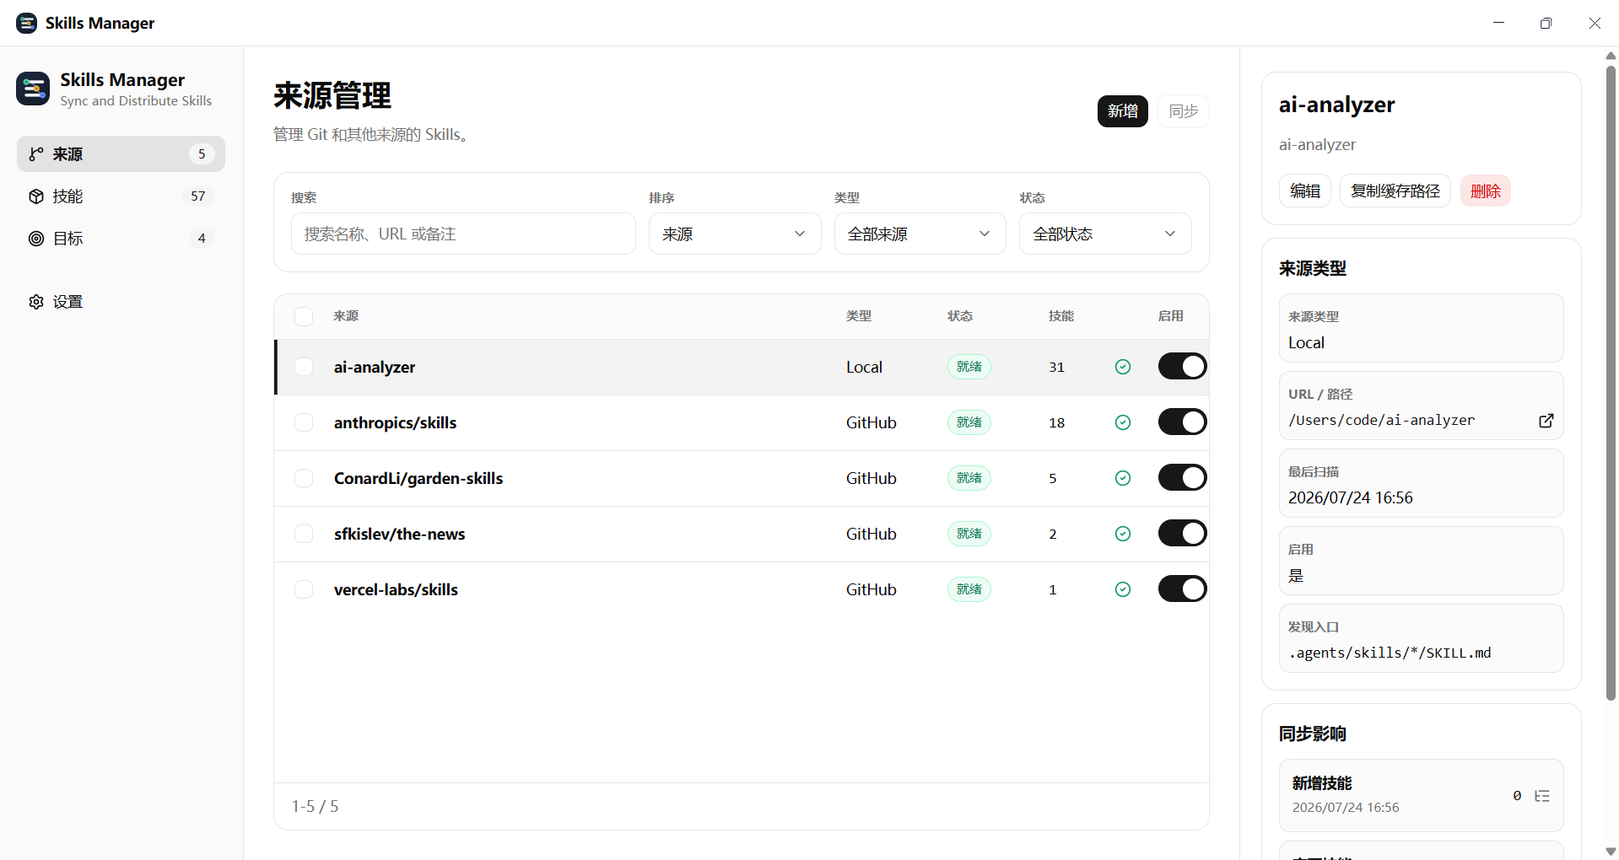Screen dimensions: 1619x860
Task: Click the 同步 button
Action: tap(1183, 111)
